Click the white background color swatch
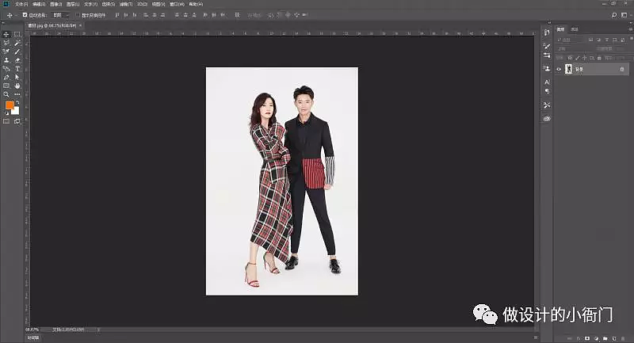This screenshot has height=343, width=634. [x=16, y=112]
